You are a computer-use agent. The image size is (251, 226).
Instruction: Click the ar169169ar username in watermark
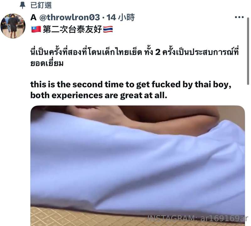(224, 218)
